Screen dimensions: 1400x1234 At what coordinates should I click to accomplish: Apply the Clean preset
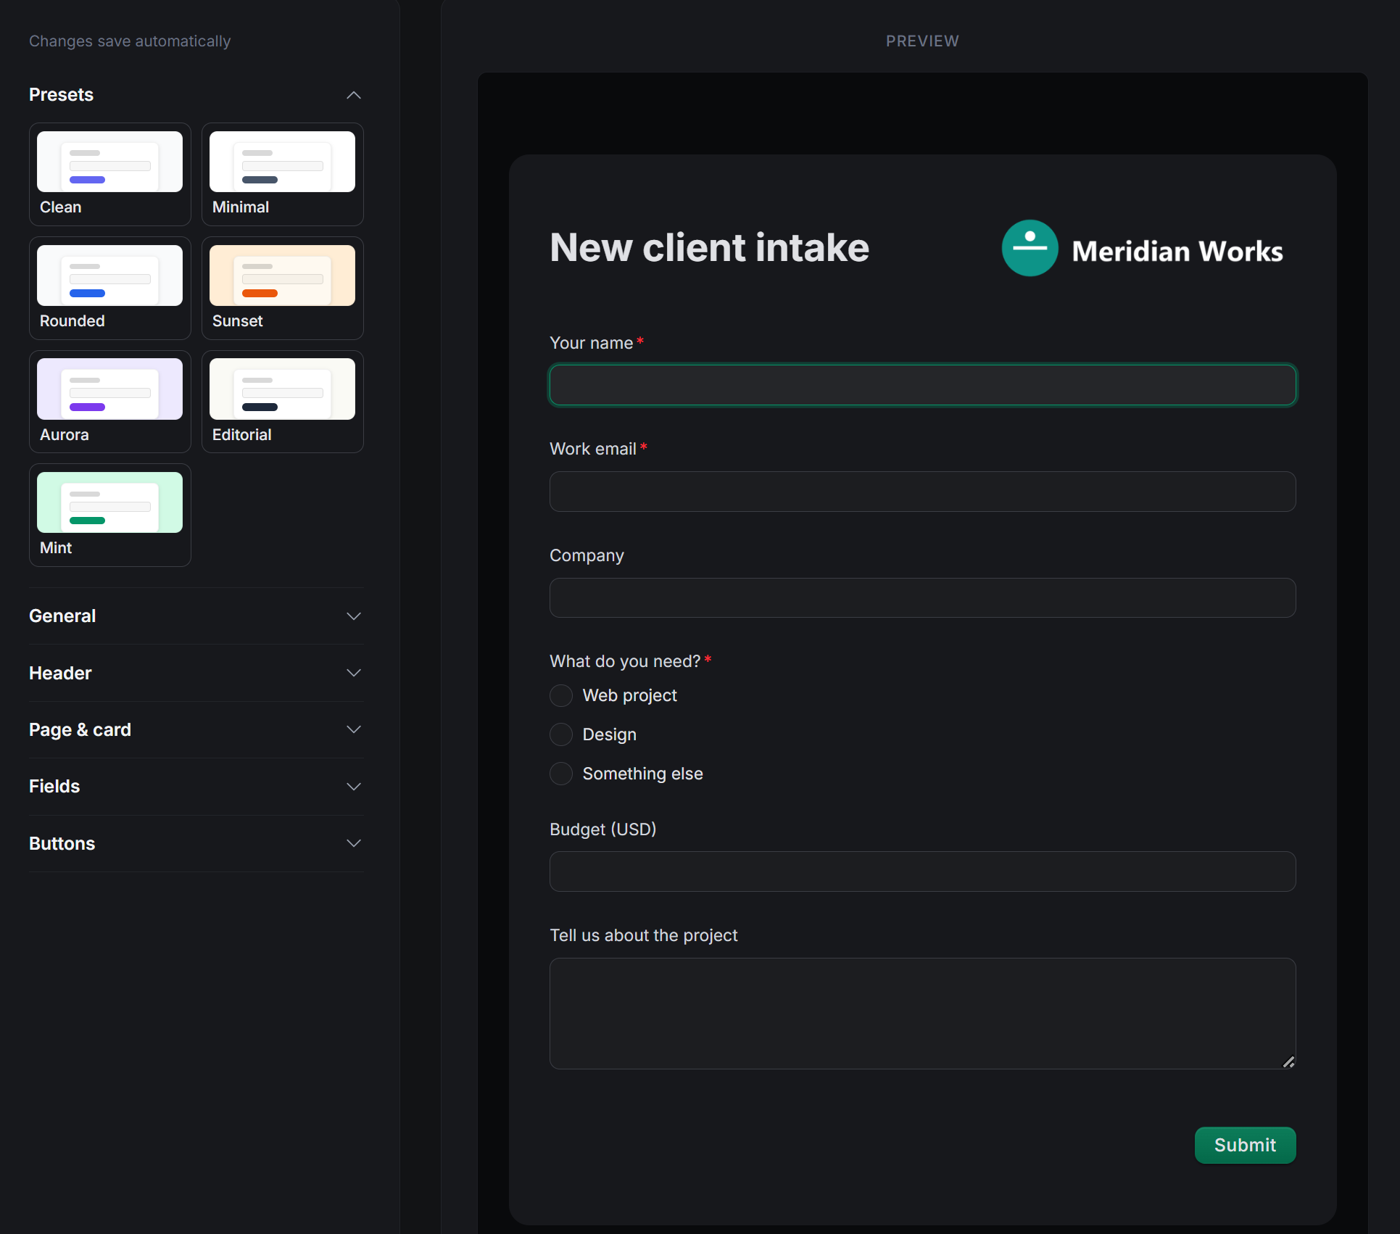[x=110, y=174]
